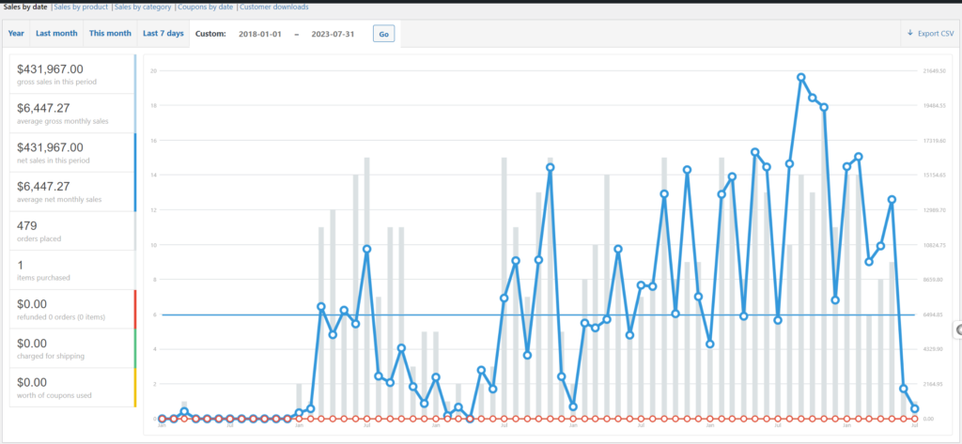Highlight the worth of coupons used legend
Image resolution: width=962 pixels, height=444 pixels.
(73, 388)
